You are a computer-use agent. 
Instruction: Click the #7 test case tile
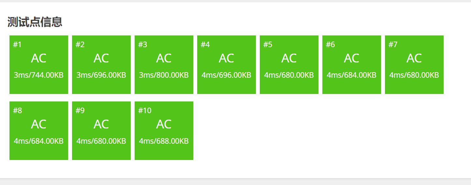click(414, 65)
